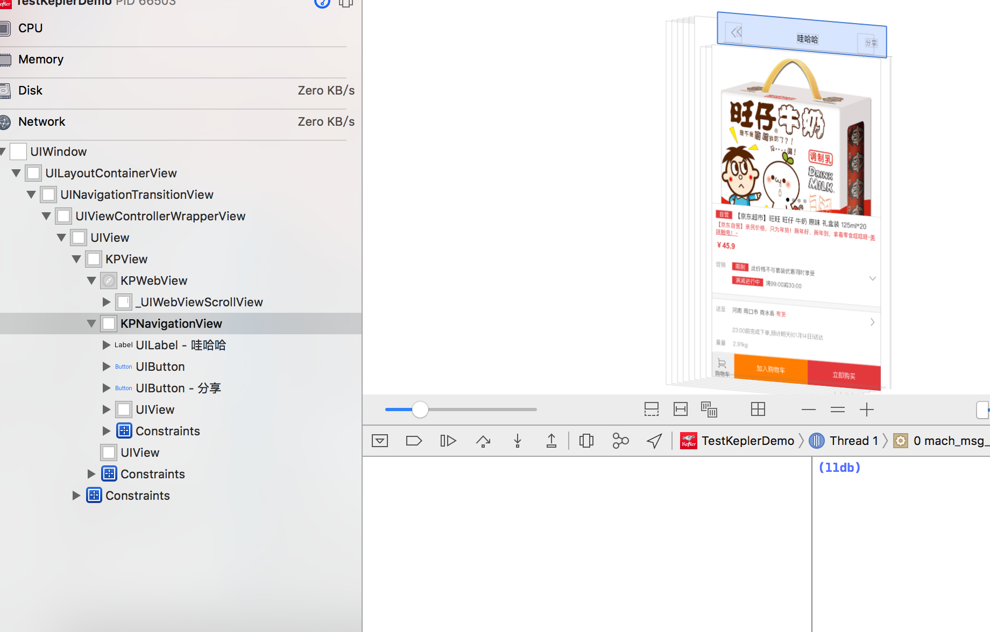Click the Continue program execution icon
This screenshot has height=632, width=990.
click(x=448, y=441)
